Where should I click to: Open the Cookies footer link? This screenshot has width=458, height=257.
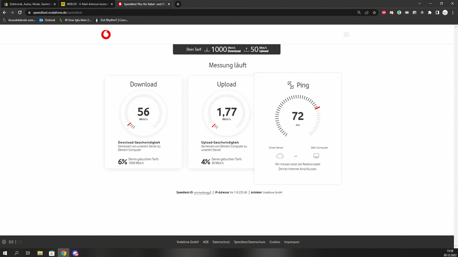275,242
